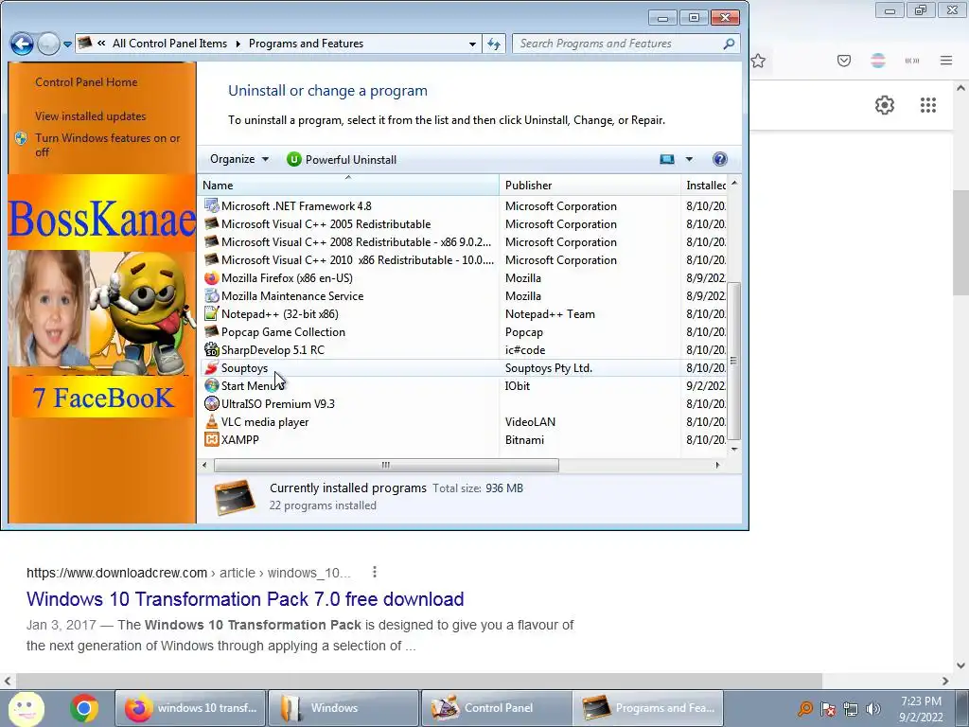969x727 pixels.
Task: Open the Firefox hamburger menu
Action: (946, 61)
